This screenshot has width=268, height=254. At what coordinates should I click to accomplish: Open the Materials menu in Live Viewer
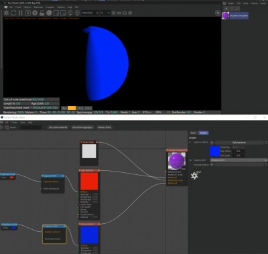point(38,7)
